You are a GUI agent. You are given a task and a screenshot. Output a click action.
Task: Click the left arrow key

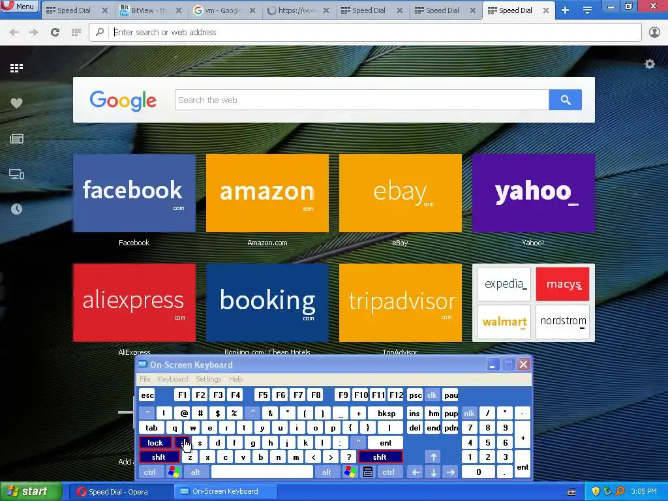point(416,472)
